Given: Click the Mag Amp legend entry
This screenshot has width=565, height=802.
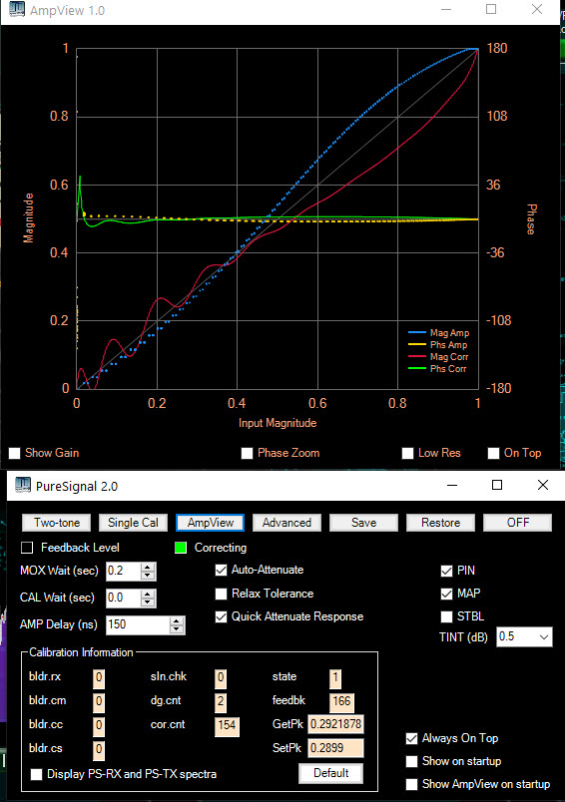Looking at the screenshot, I should (438, 333).
